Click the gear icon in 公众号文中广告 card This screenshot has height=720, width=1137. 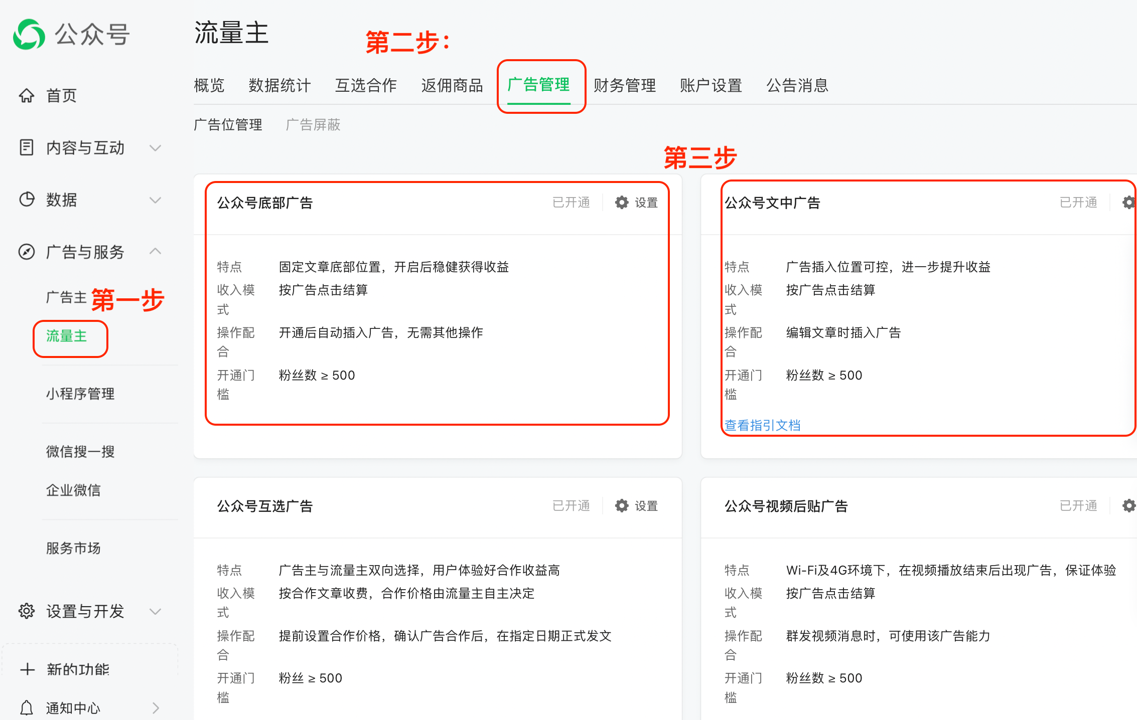[1129, 203]
